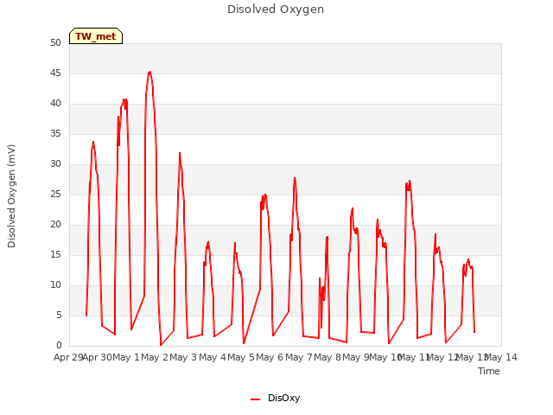This screenshot has height=415, width=553.
Task: Click the May 6 date tick label
Action: point(270,357)
